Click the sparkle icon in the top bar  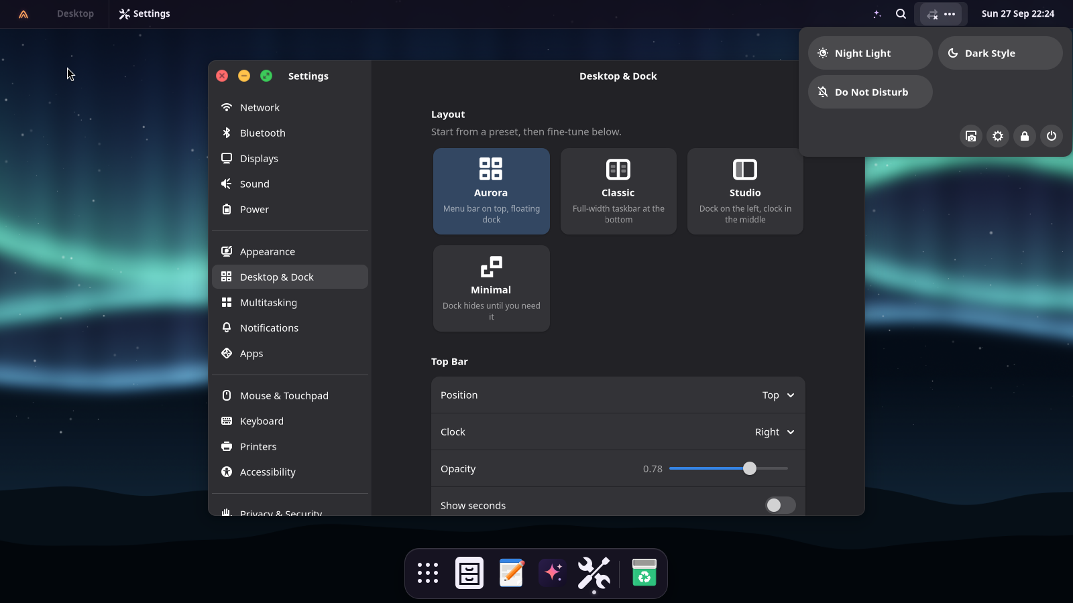(x=877, y=14)
